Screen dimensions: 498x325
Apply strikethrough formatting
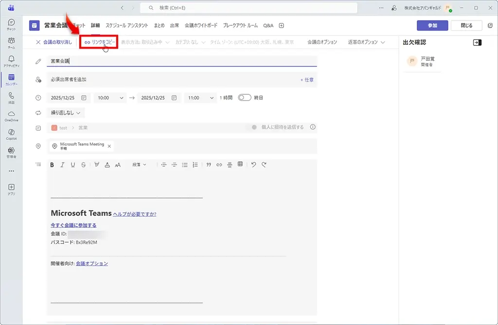84,165
